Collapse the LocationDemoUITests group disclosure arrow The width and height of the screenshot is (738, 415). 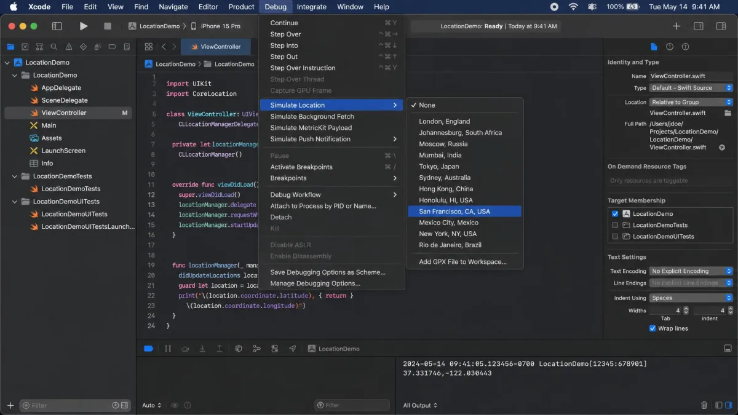[x=15, y=202]
